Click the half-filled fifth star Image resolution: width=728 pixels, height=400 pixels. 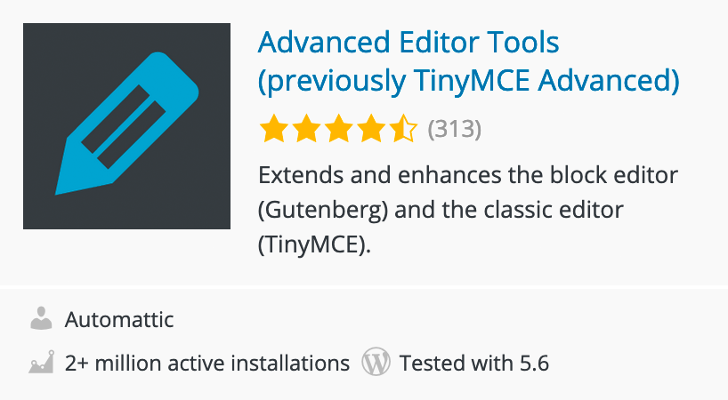coord(403,130)
